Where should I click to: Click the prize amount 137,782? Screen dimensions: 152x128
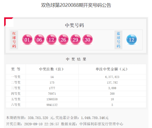pyautogui.click(x=112, y=83)
